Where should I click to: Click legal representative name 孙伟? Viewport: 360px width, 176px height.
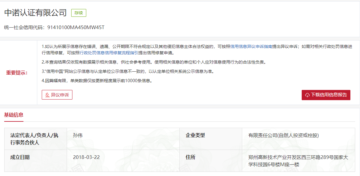[78, 136]
